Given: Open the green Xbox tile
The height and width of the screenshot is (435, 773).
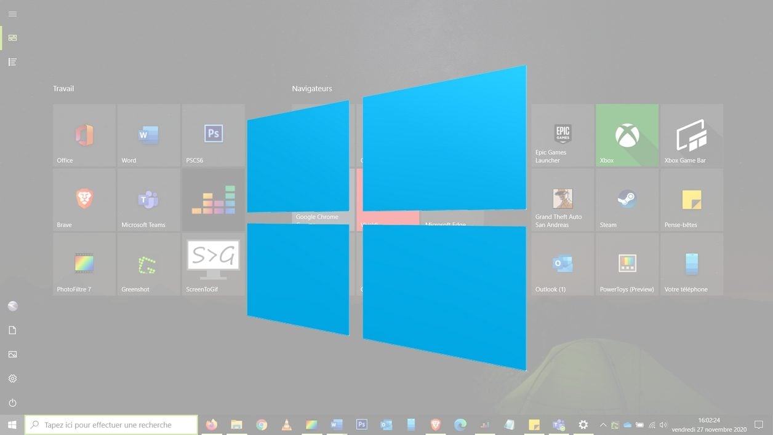Looking at the screenshot, I should pyautogui.click(x=627, y=135).
